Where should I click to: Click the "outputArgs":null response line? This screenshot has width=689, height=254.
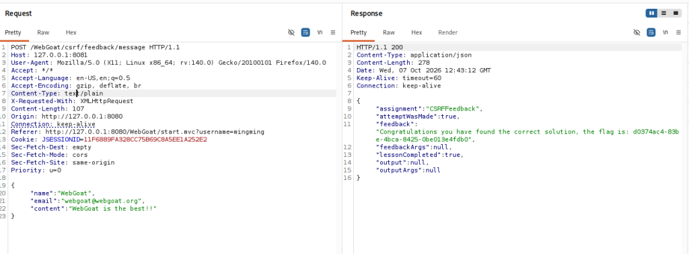point(408,170)
